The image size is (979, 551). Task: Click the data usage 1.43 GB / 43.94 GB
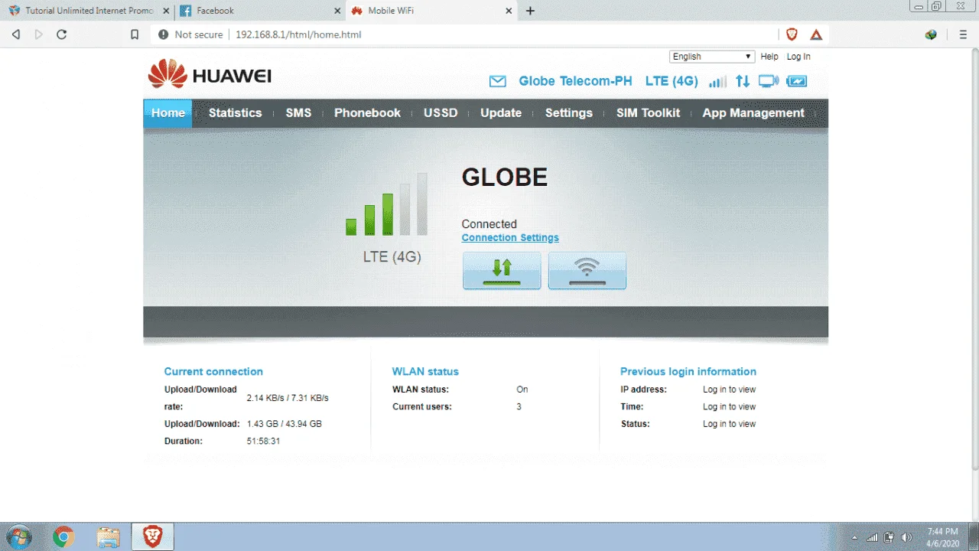[x=284, y=424]
